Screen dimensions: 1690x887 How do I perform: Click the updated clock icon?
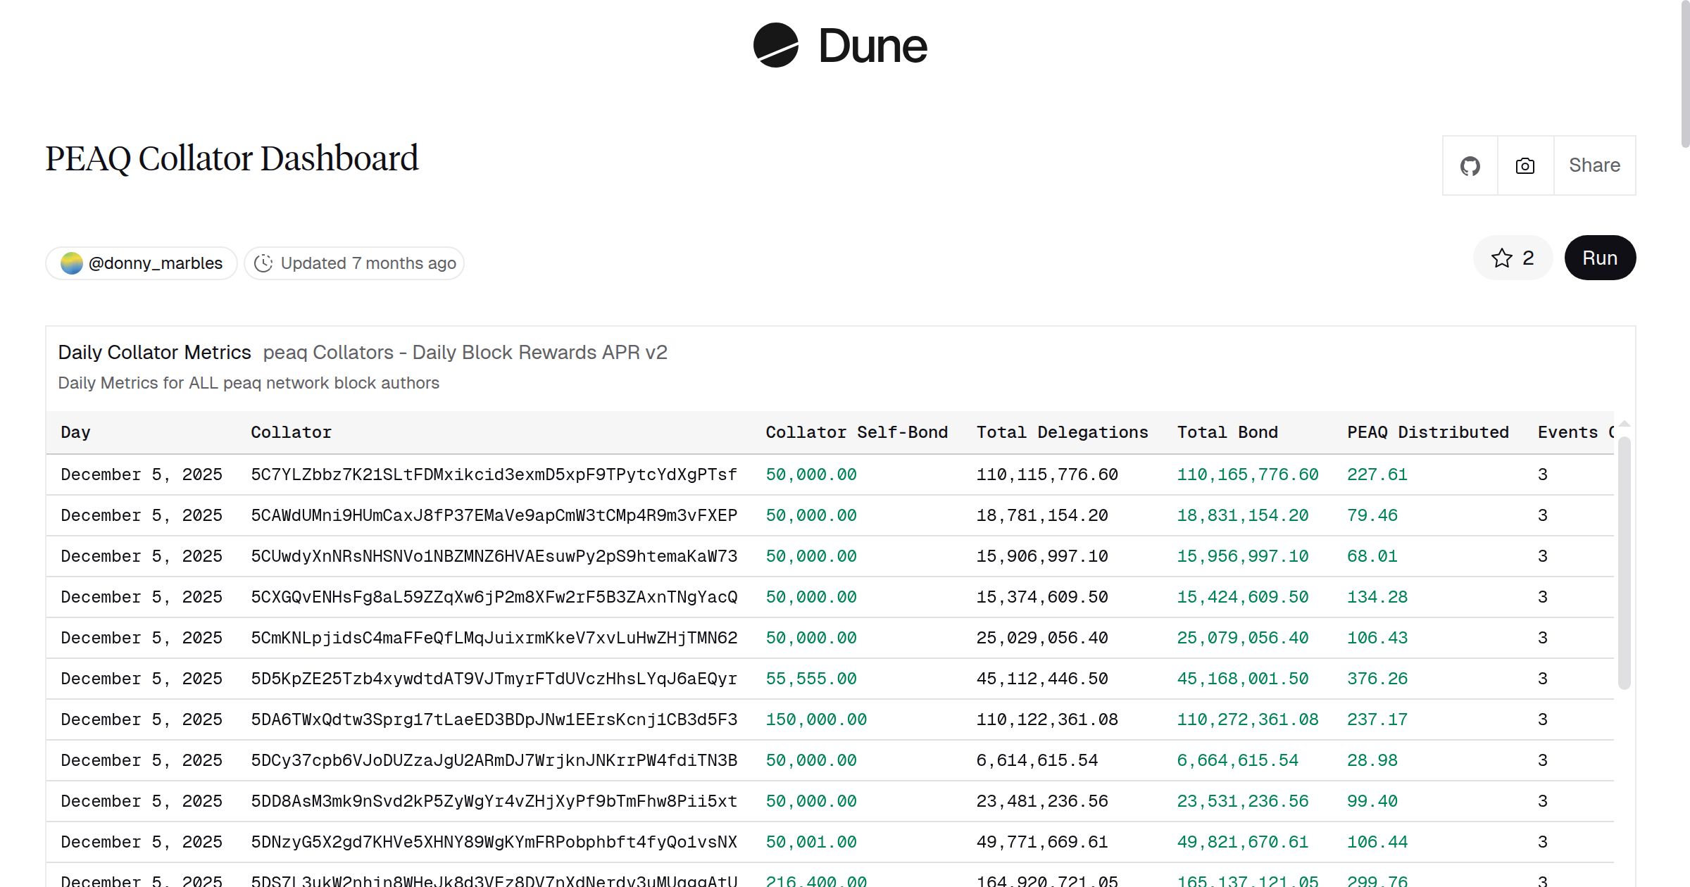[x=263, y=263]
